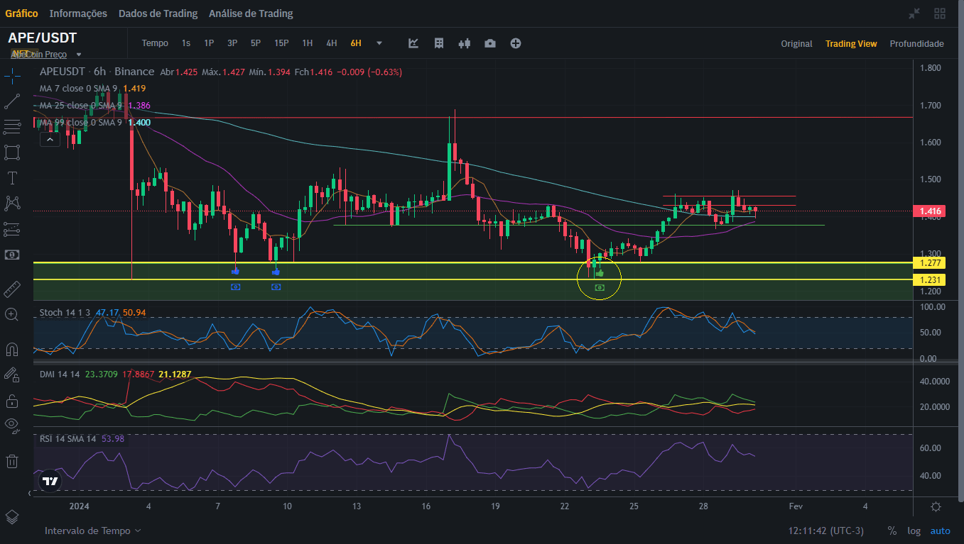Take a chart snapshot with the camera icon
The height and width of the screenshot is (544, 964).
click(490, 43)
